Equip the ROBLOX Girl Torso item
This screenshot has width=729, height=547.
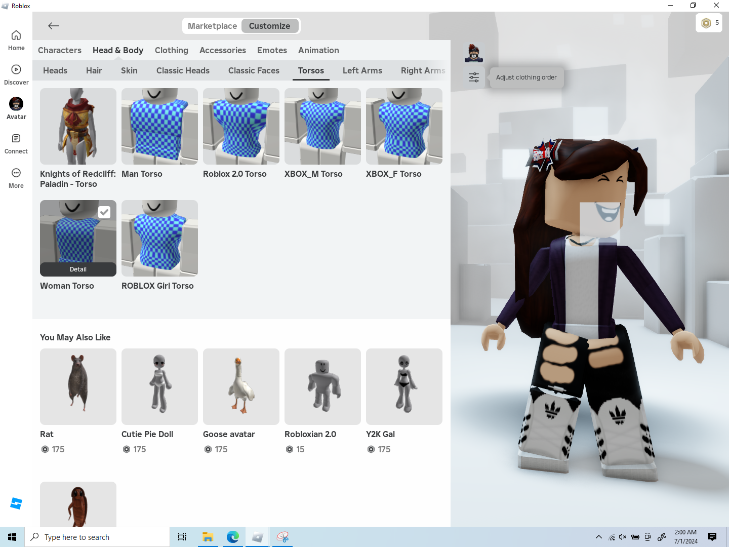point(159,238)
